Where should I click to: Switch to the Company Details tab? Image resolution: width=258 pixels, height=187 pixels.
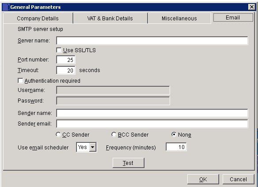pos(38,19)
